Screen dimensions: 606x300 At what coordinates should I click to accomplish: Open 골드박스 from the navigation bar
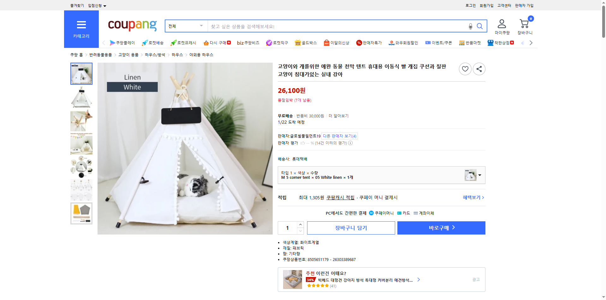click(306, 42)
